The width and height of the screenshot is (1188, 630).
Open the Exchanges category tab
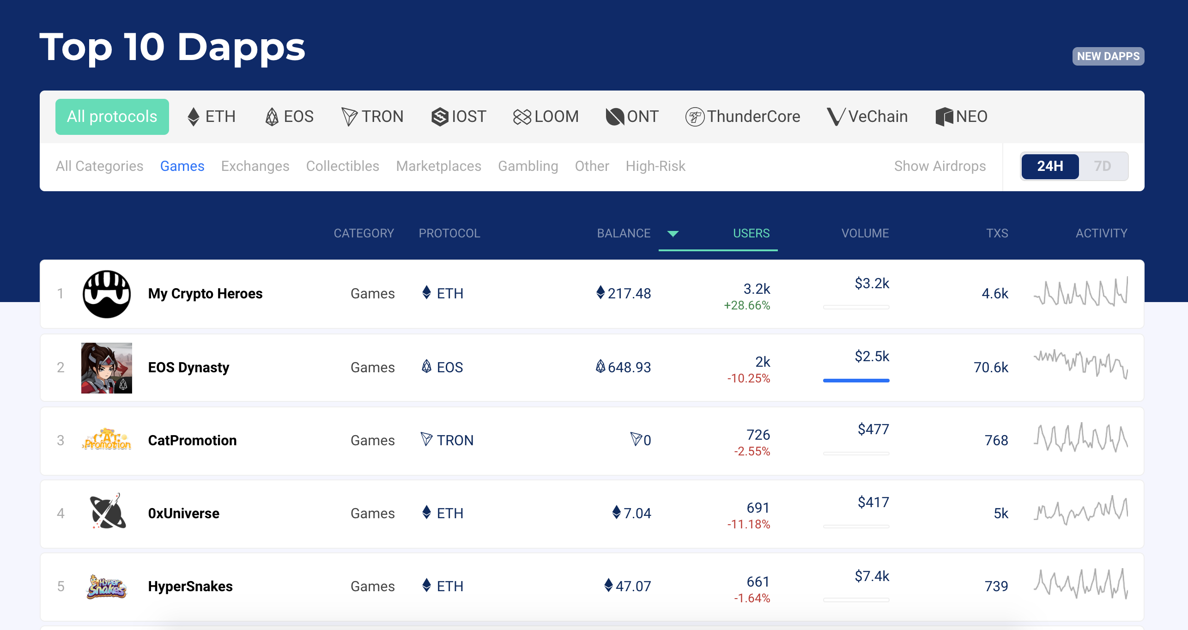coord(255,166)
